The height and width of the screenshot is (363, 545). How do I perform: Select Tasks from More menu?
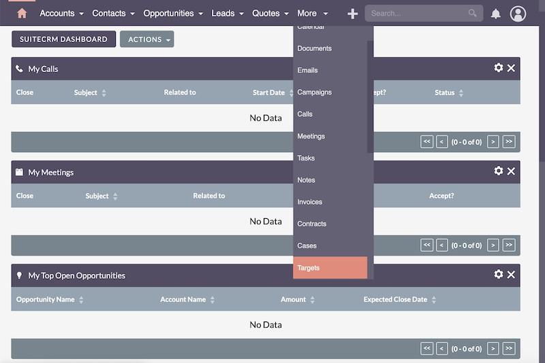pos(330,158)
